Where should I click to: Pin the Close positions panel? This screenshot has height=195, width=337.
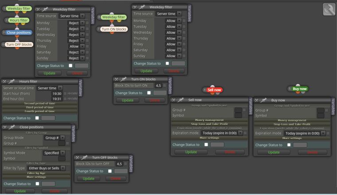(12, 127)
